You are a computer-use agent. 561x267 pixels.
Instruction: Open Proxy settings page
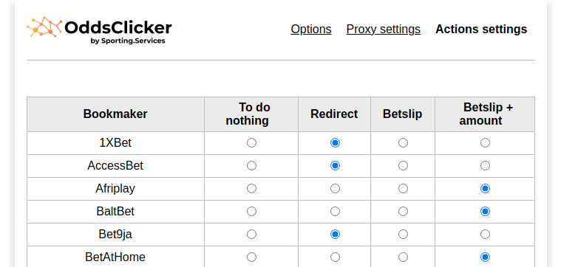tap(383, 29)
